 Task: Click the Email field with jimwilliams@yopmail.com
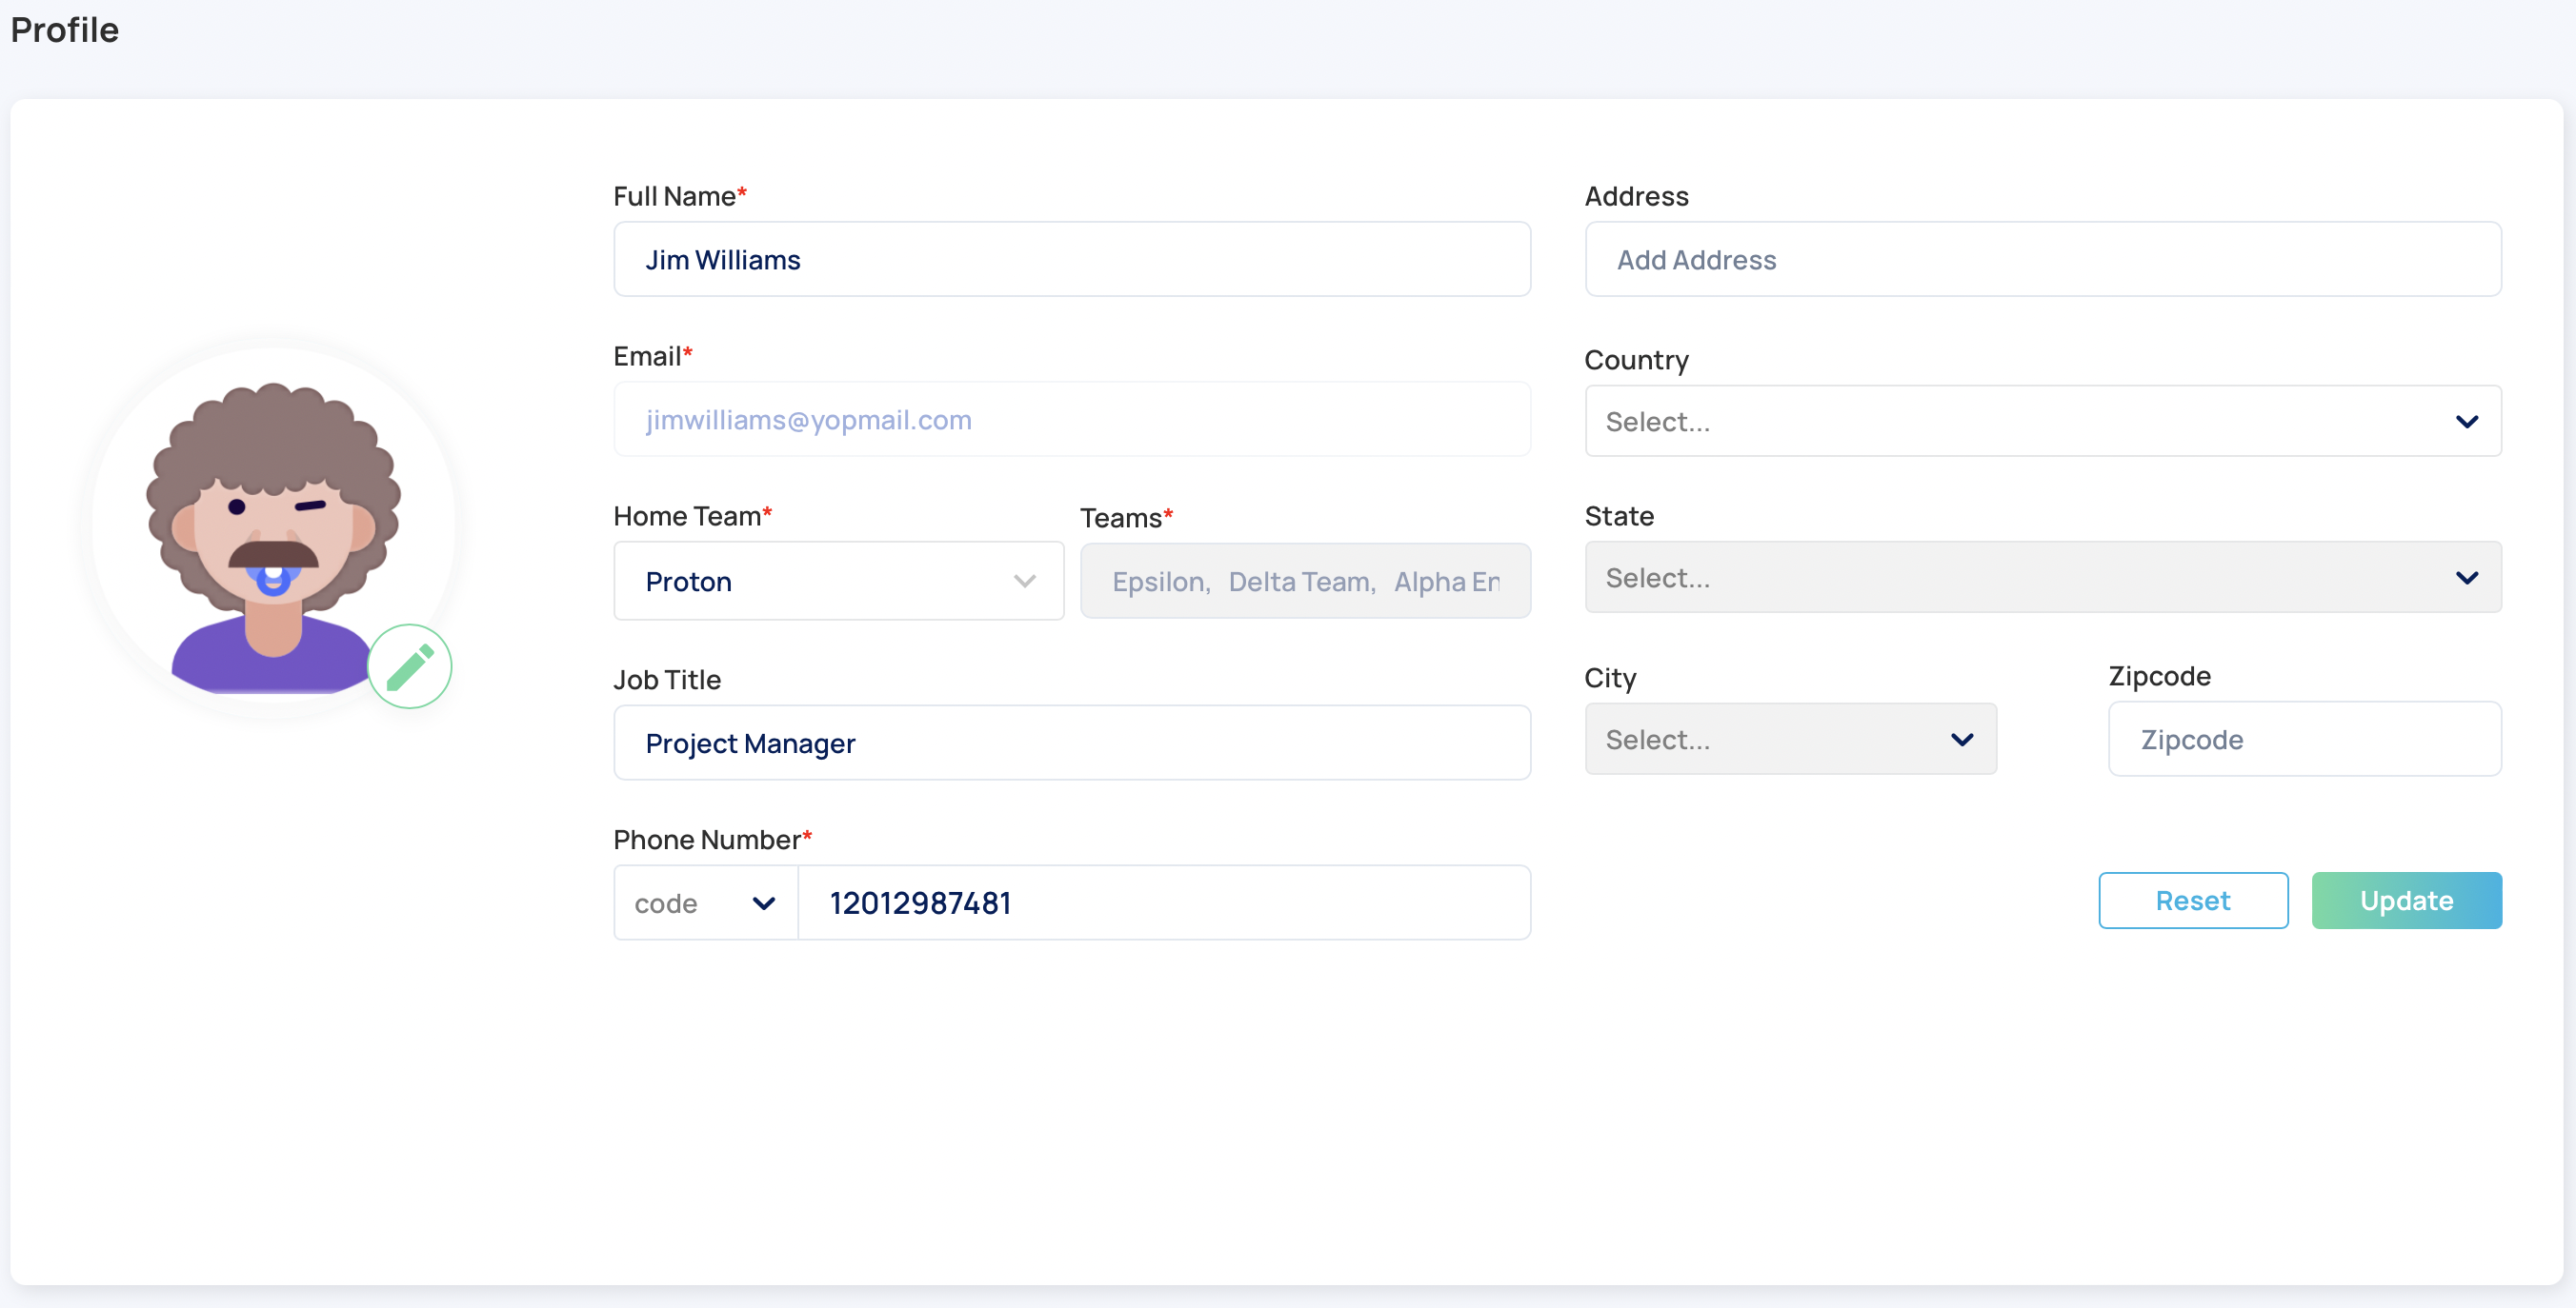click(1071, 420)
